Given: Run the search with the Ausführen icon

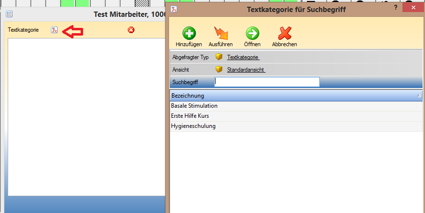Looking at the screenshot, I should click(220, 33).
